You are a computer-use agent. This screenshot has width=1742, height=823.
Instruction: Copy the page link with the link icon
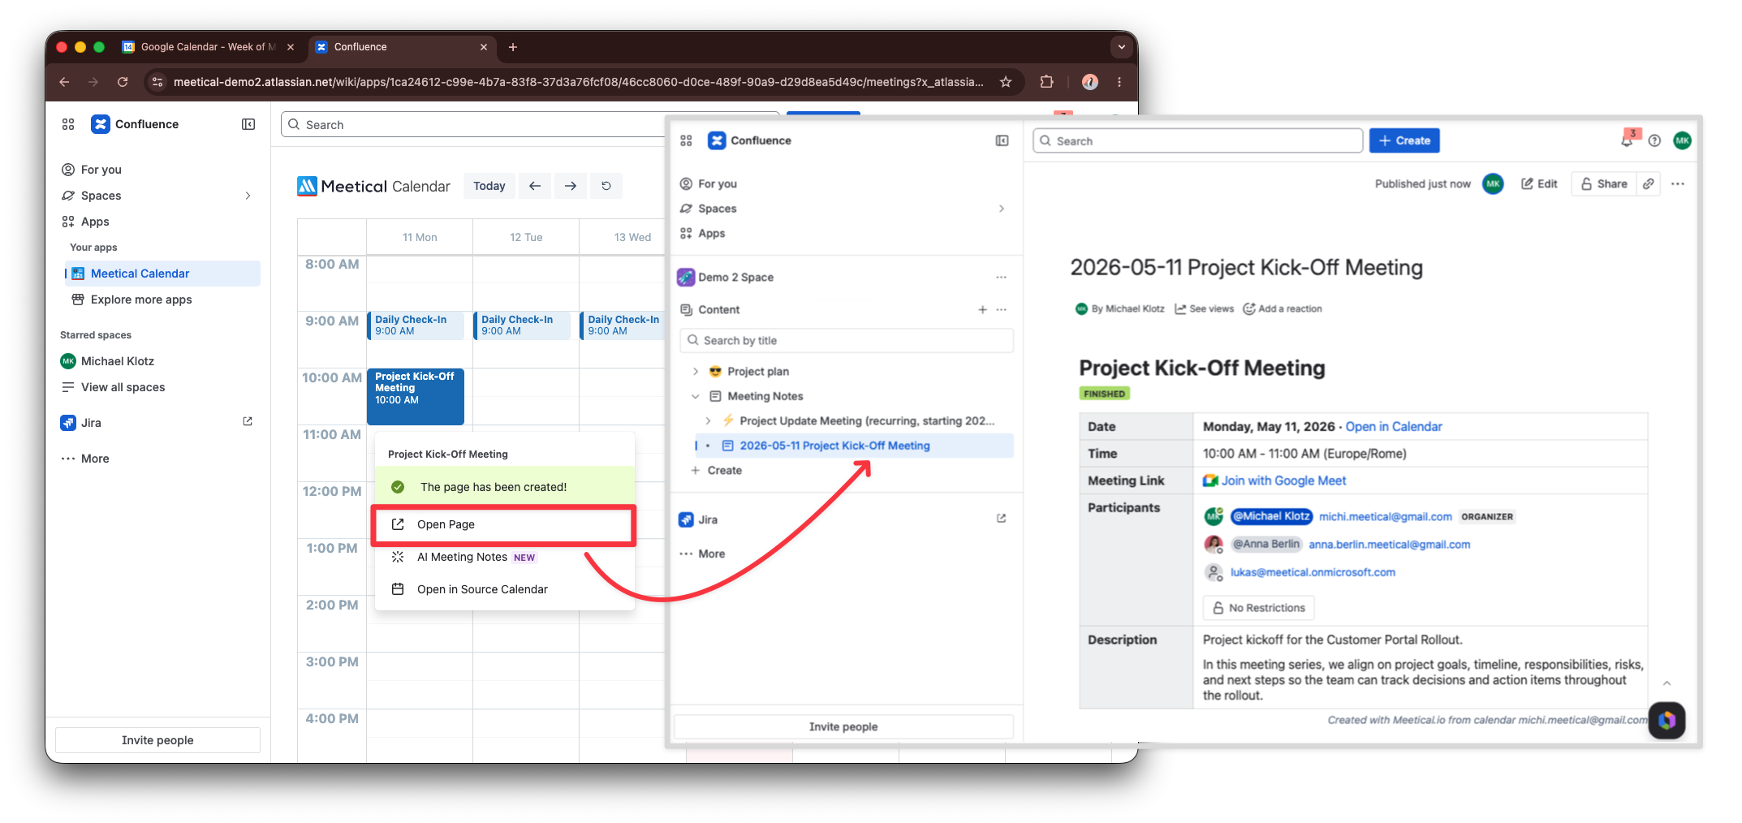pyautogui.click(x=1649, y=184)
